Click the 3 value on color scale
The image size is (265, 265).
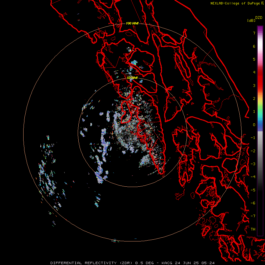[x=254, y=85]
